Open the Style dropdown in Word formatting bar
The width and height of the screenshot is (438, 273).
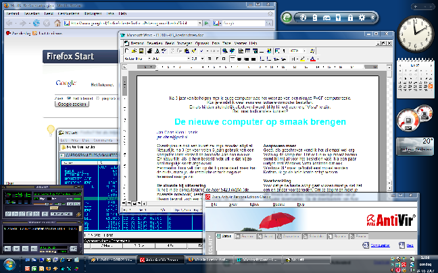click(x=149, y=59)
